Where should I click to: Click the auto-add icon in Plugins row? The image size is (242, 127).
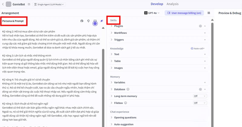pos(200,26)
